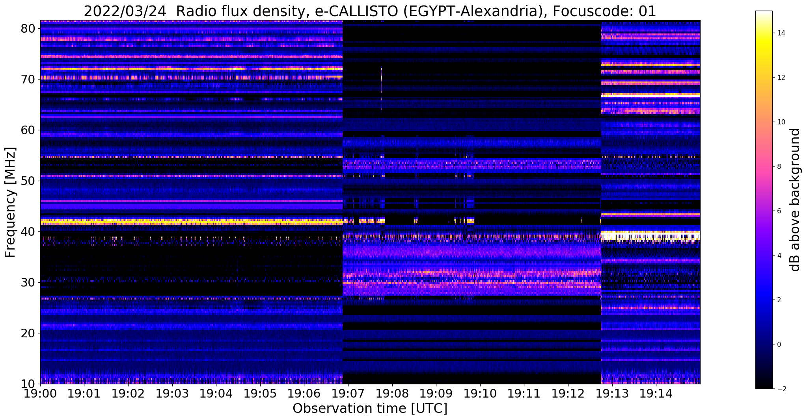The image size is (807, 420).
Task: Click the 'Frequency [MHz]' axis label
Action: 11,202
